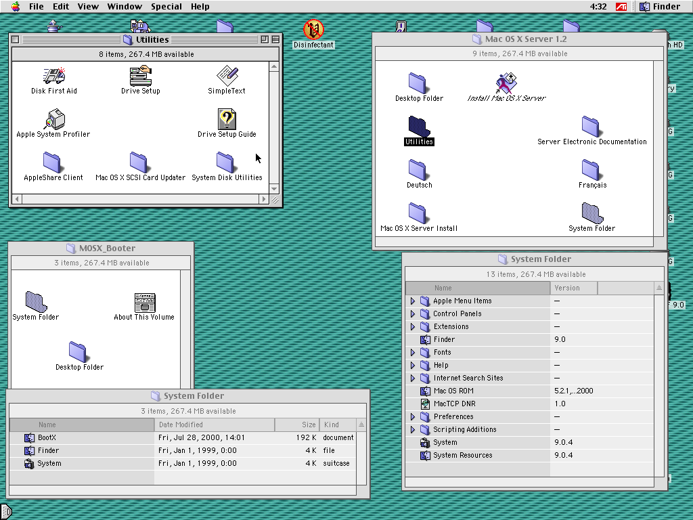Select the Server Electronic Documentation folder
693x520 pixels.
click(x=591, y=127)
